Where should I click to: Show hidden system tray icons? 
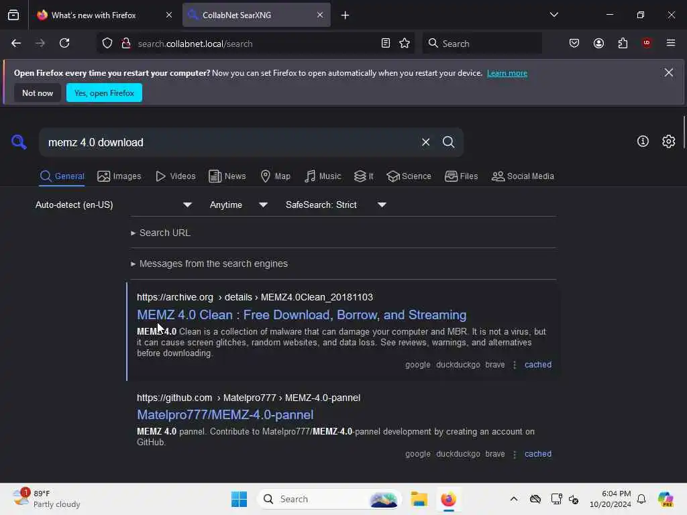click(x=514, y=499)
